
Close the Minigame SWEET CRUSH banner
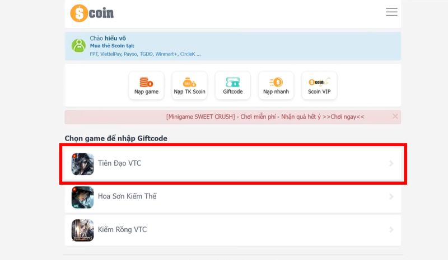point(395,116)
